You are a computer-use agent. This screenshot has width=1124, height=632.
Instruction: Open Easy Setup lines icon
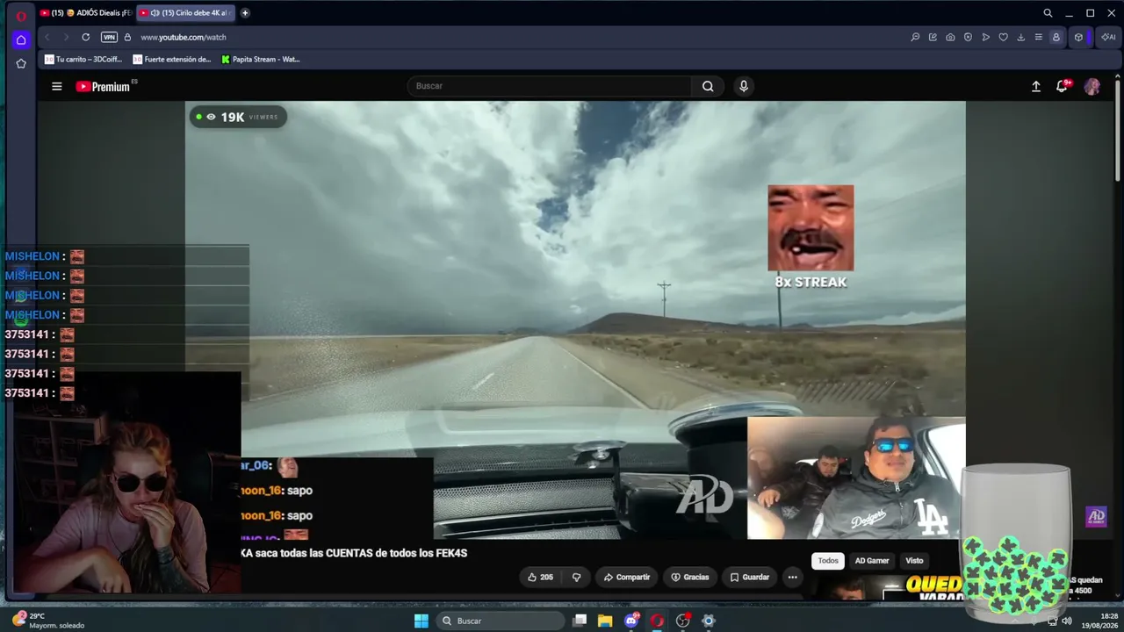click(x=1038, y=37)
